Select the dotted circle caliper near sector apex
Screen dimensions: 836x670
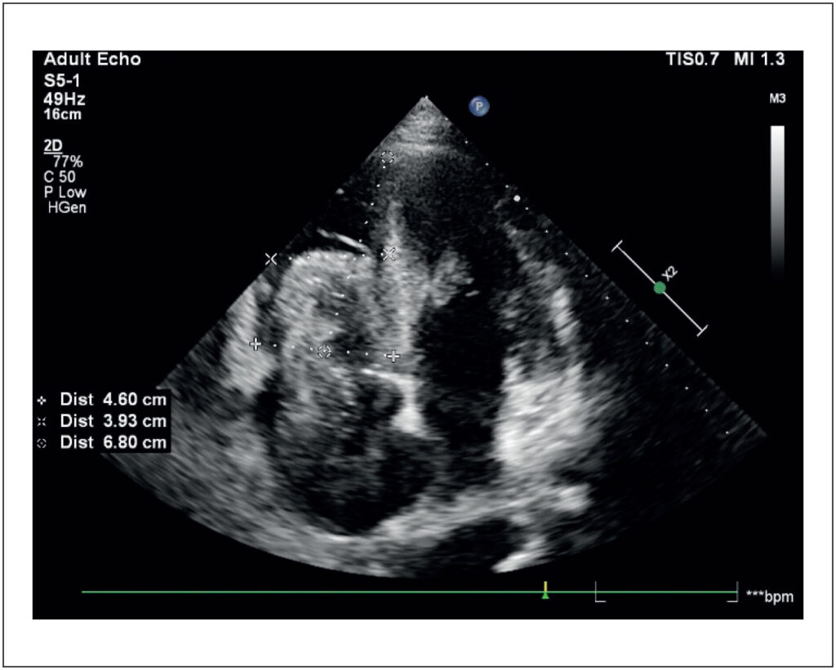(388, 157)
